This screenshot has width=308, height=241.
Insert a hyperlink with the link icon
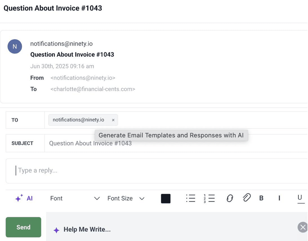click(230, 198)
